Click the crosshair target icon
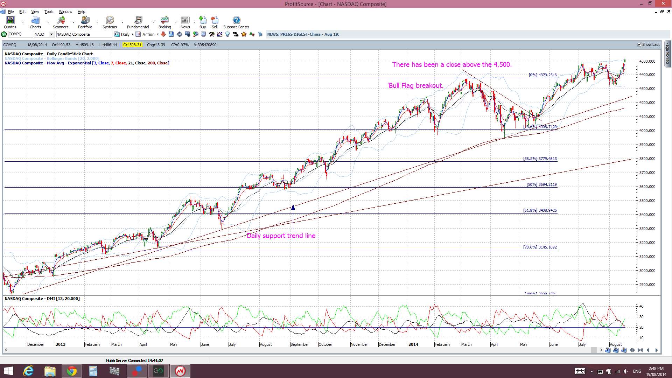Screen dimensions: 672x378 [x=180, y=34]
